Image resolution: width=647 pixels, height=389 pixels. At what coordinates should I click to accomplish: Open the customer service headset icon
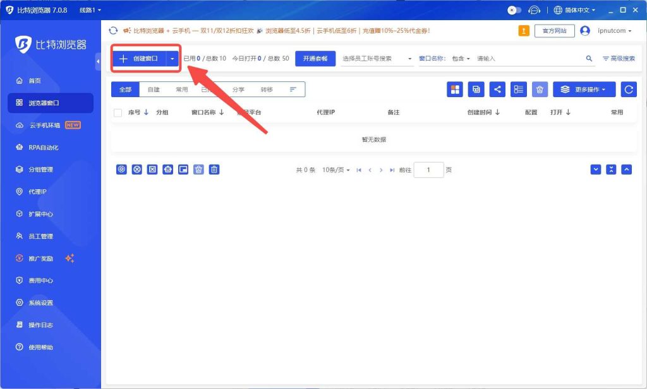point(535,10)
